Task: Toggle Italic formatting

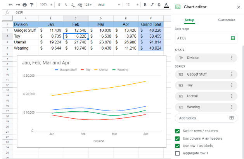Action: click(x=152, y=5)
